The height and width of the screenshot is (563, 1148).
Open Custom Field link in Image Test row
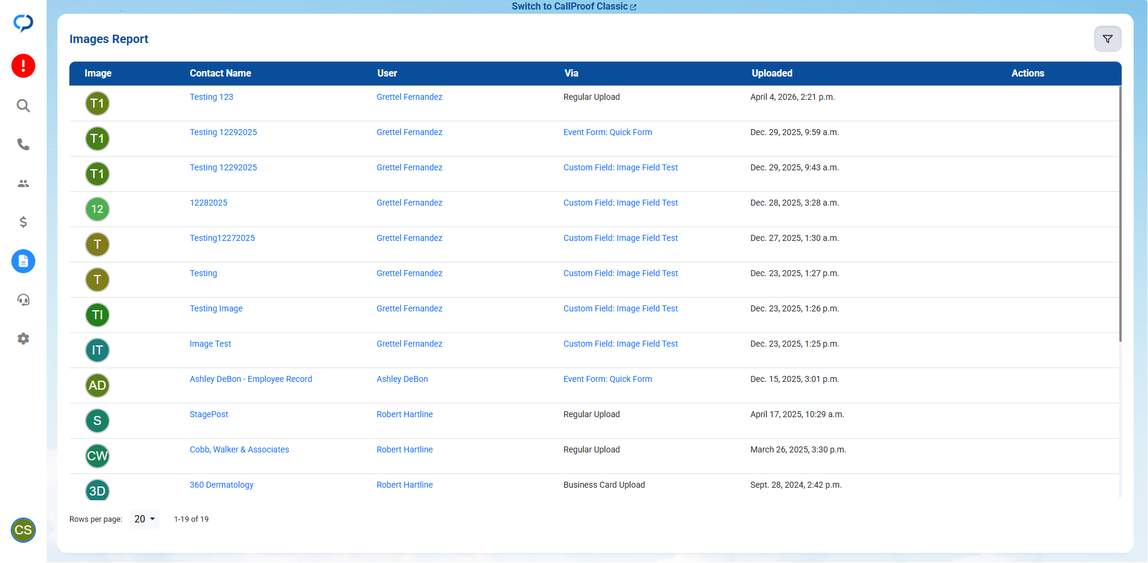pos(621,344)
